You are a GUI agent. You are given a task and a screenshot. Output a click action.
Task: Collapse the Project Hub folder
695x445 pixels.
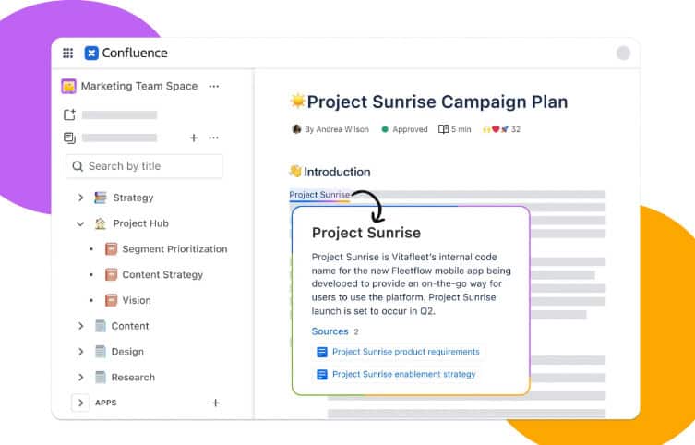[80, 223]
